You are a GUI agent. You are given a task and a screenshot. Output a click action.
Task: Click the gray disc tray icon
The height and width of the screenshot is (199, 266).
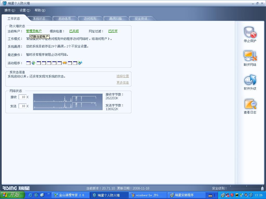tap(246, 195)
